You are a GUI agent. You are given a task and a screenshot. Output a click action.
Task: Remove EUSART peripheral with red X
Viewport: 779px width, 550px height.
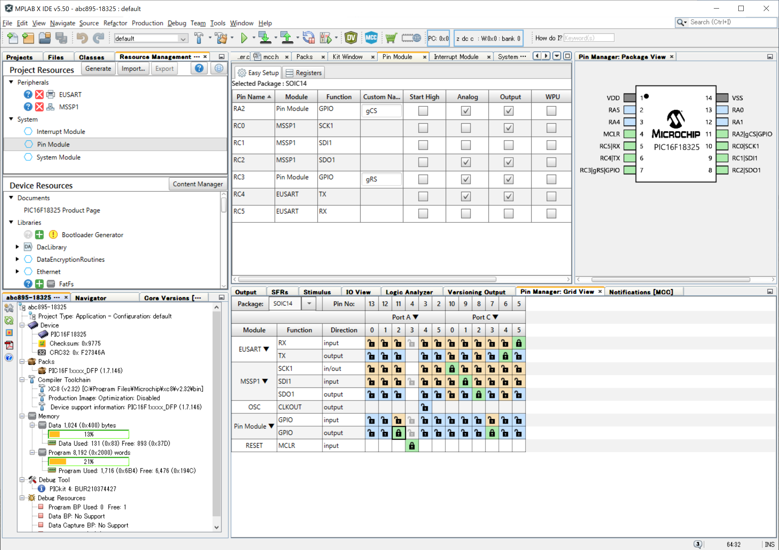(40, 94)
